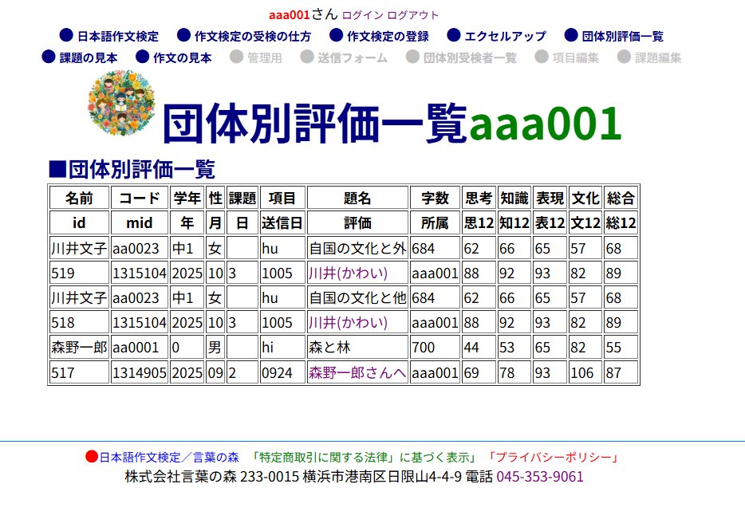
Task: Click the 森と林 title table cell
Action: (357, 348)
